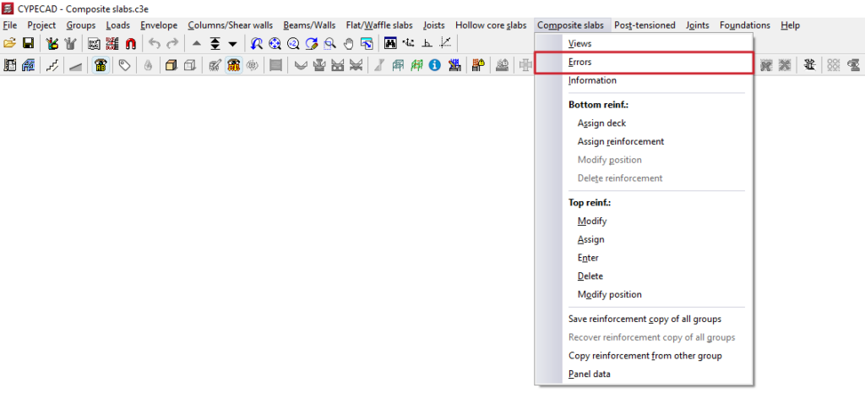The height and width of the screenshot is (410, 865).
Task: Choose Errors from the dropdown menu
Action: click(x=644, y=63)
